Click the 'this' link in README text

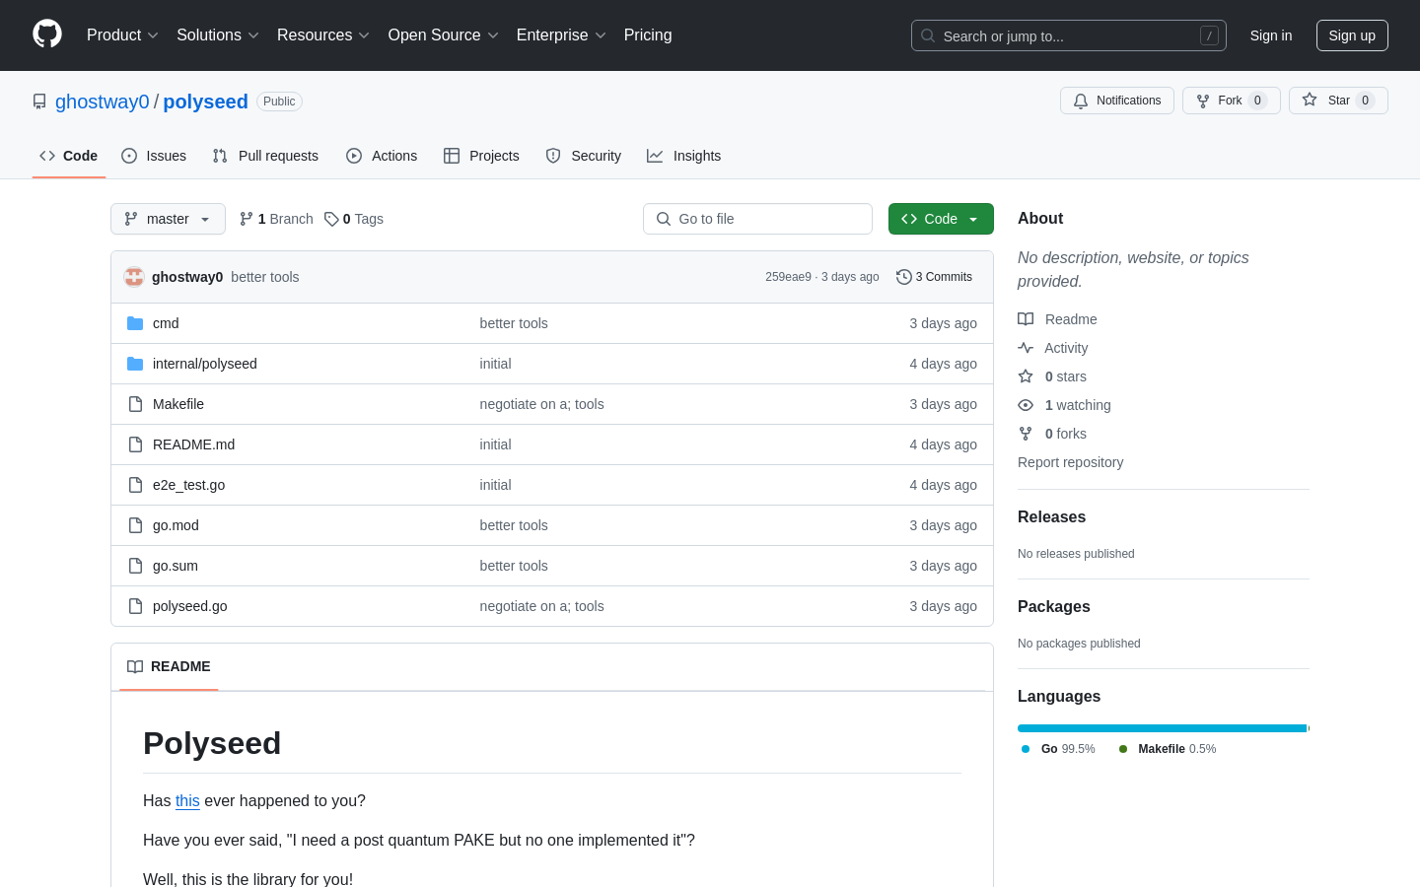point(187,801)
